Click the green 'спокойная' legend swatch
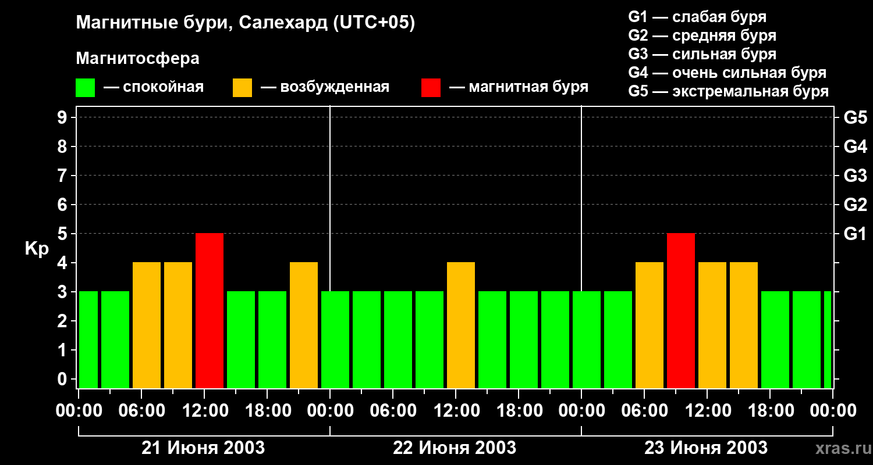The height and width of the screenshot is (465, 873). pos(85,88)
